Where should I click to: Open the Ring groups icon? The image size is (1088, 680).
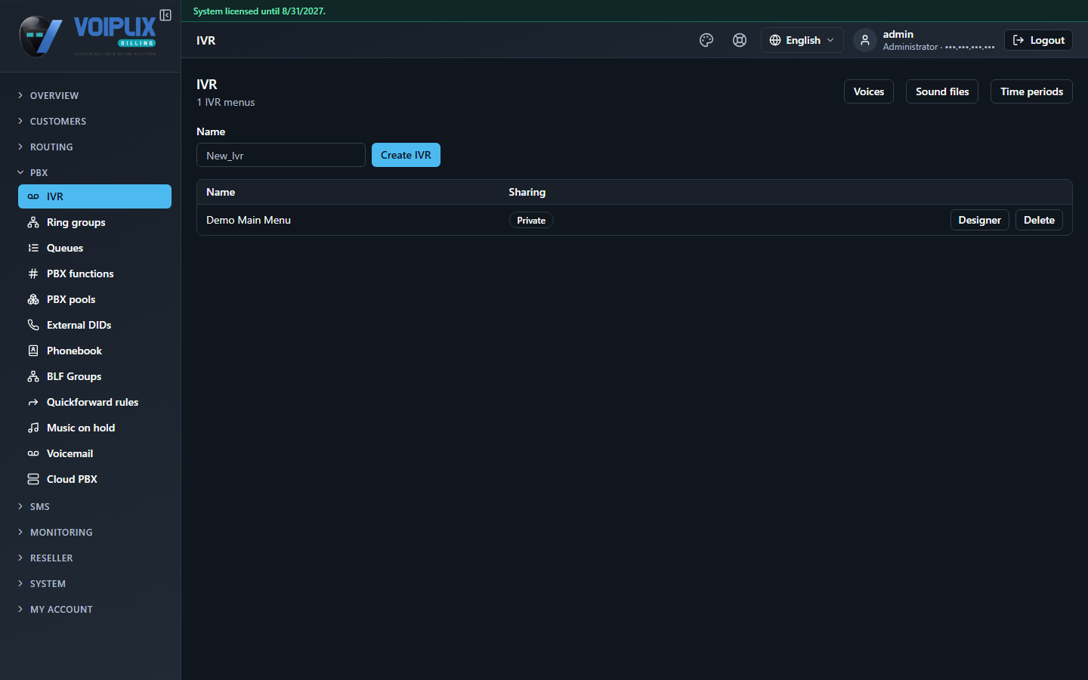(x=33, y=222)
